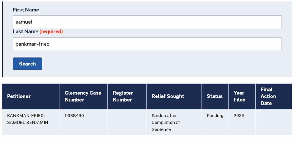Screen dimensions: 295x142
Task: Click the Pardon after Completion of Sentence cell
Action: [x=174, y=122]
